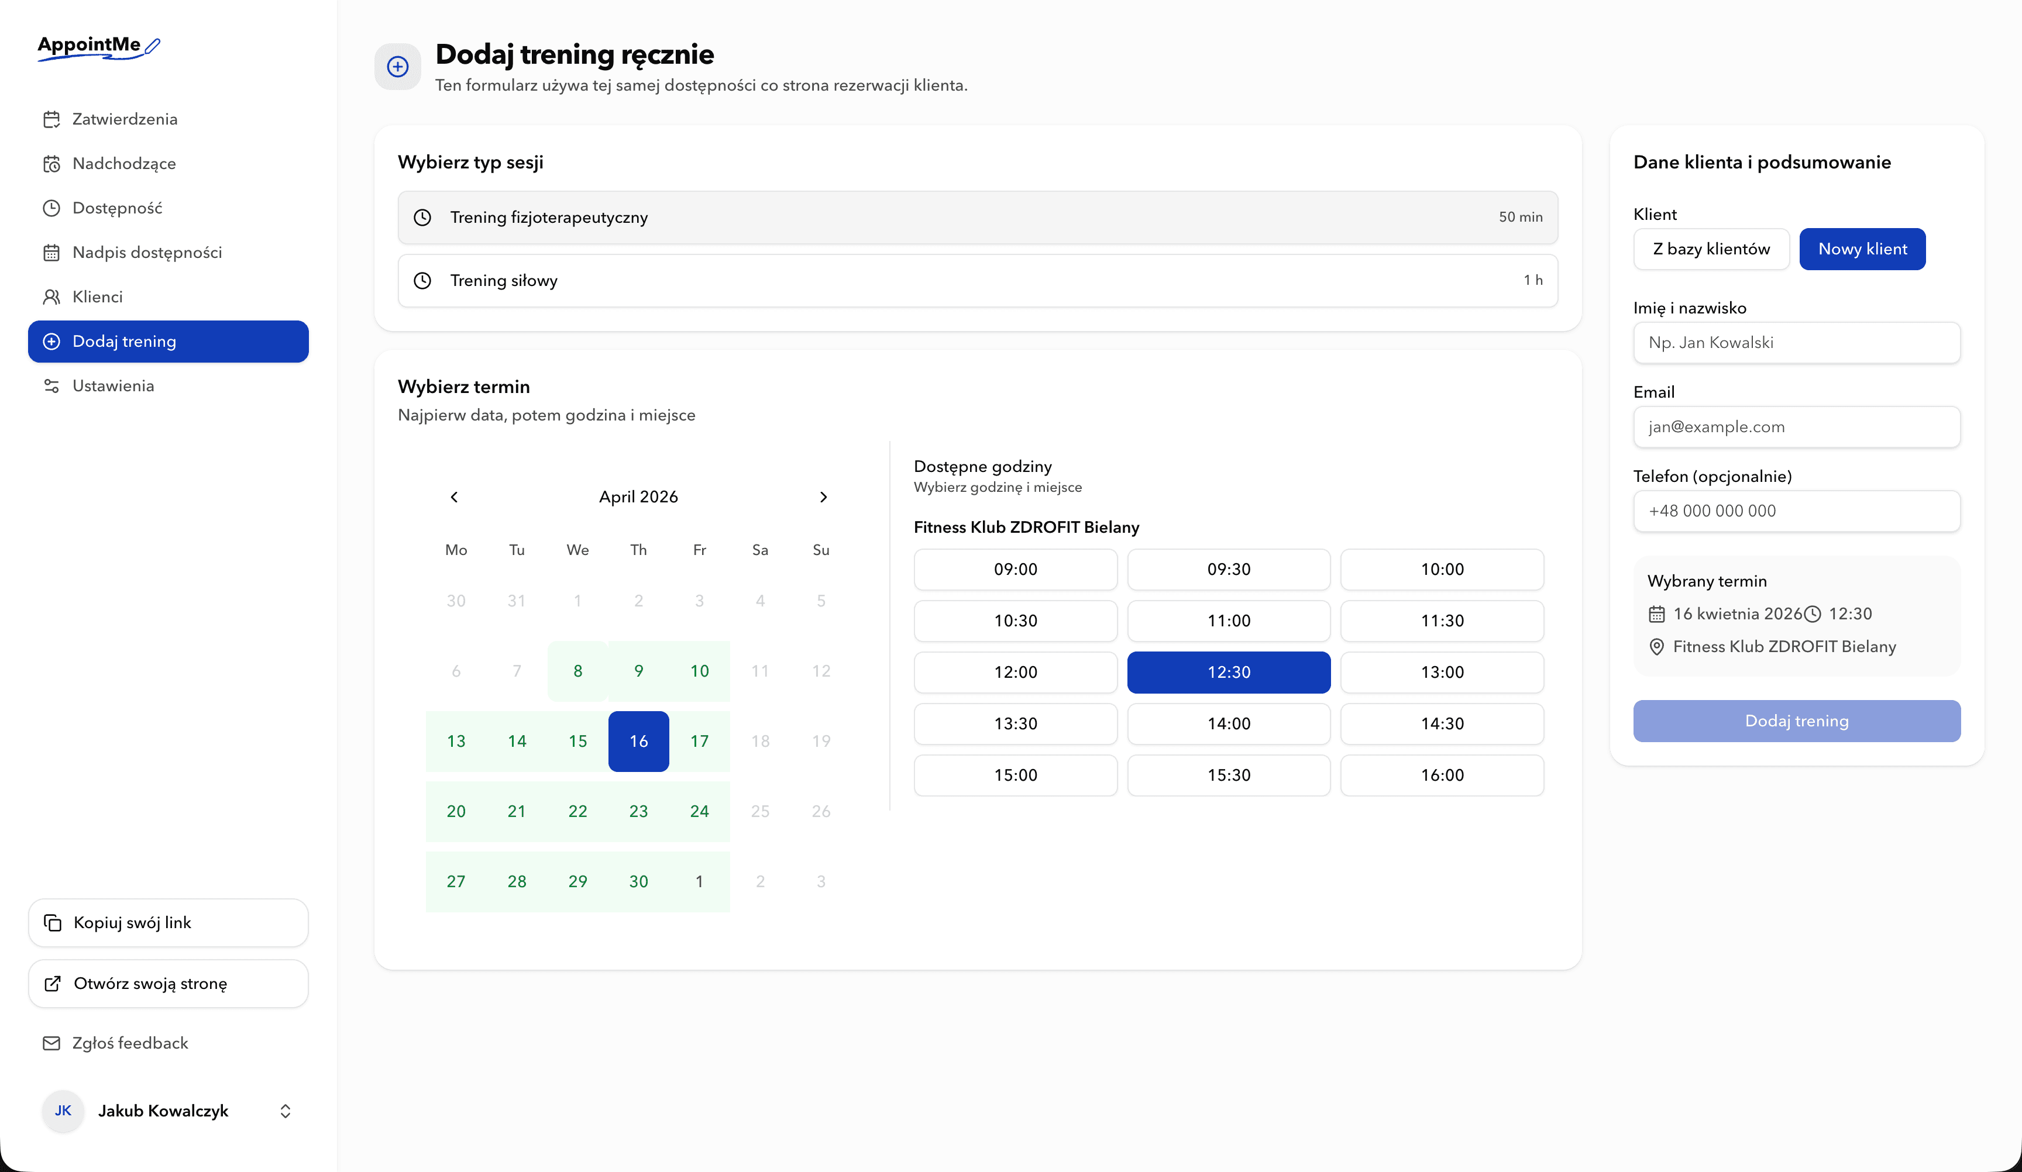Expand the Jakub Kowalczyk account menu
Screen dimensions: 2022x1172
coord(285,1111)
